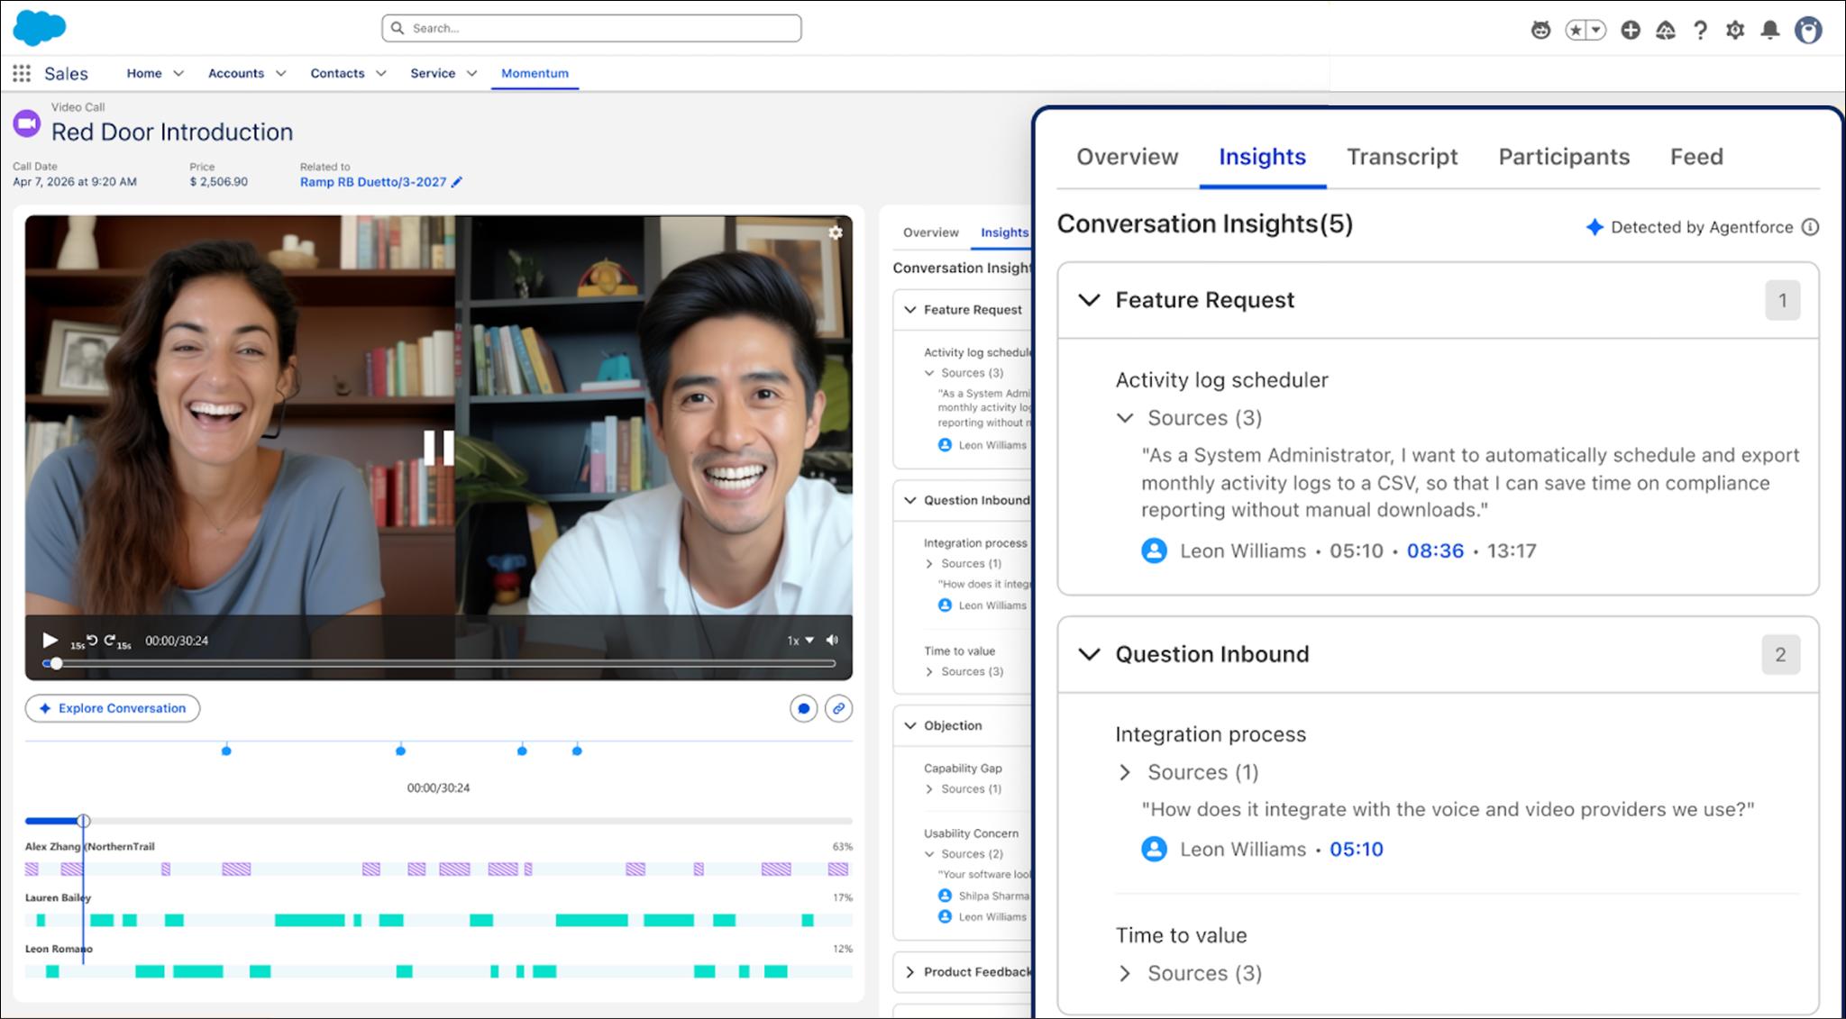Click the Astro mascot icon in header
This screenshot has width=1846, height=1019.
[x=1540, y=30]
